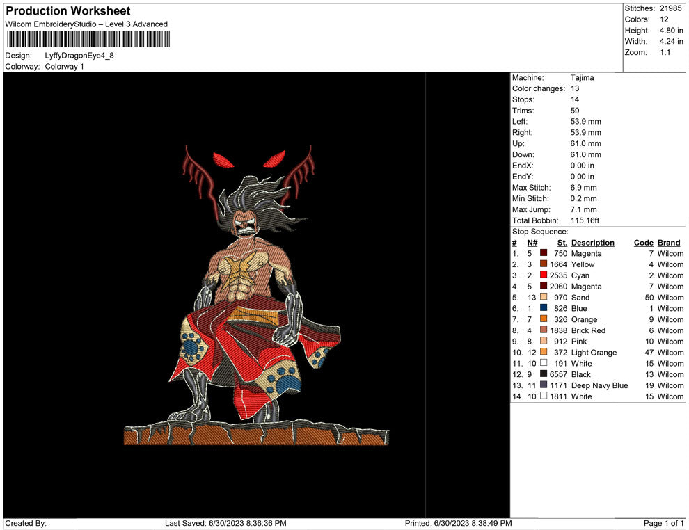The width and height of the screenshot is (689, 530).
Task: Select the White description with 191 stitches
Action: 581,363
